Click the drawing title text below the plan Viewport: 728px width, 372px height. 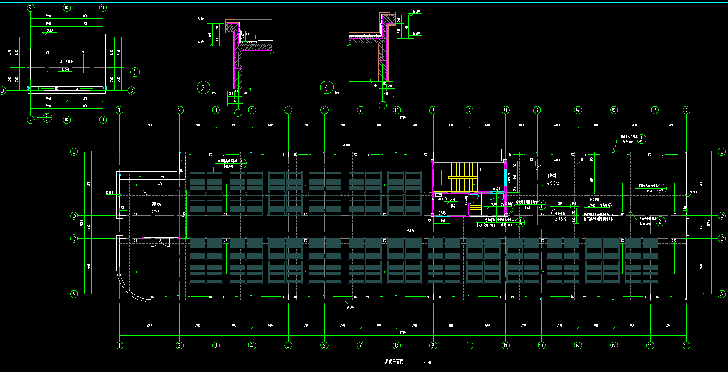[x=394, y=362]
